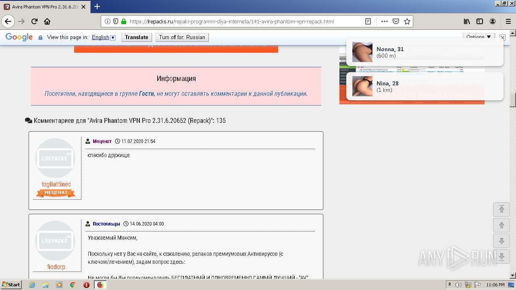The image size is (516, 290).
Task: Toggle the Firefox sidebar
Action: [x=480, y=21]
